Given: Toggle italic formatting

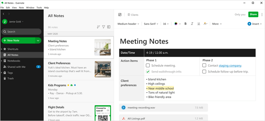Looking at the screenshot, I should [x=192, y=24].
